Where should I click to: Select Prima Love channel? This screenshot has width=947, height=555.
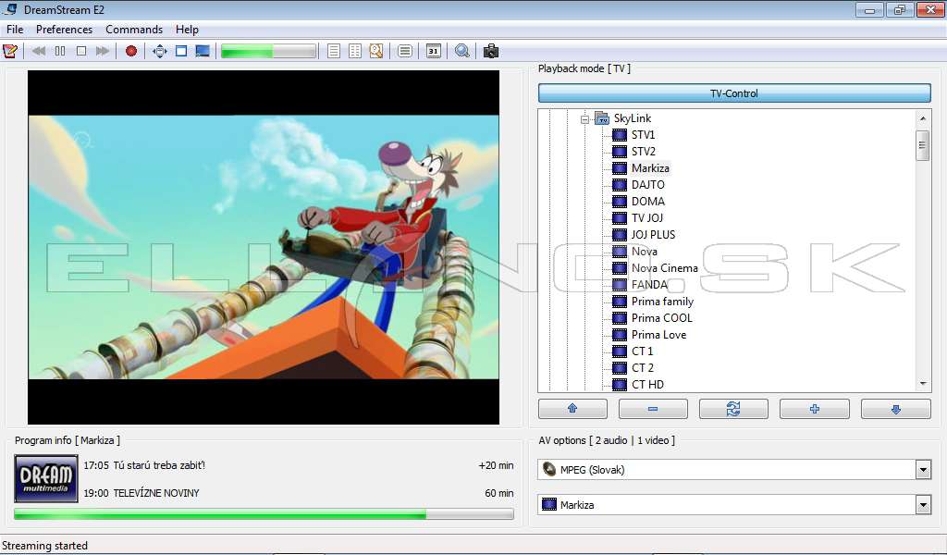658,335
